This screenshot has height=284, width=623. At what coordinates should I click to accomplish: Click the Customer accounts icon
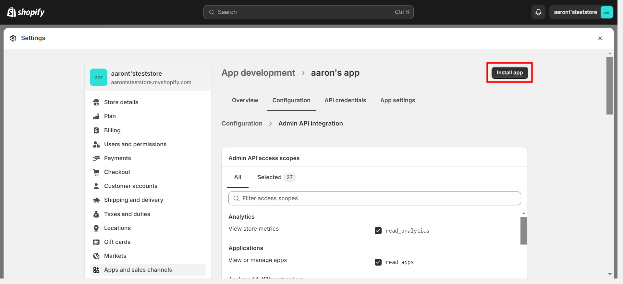(x=96, y=186)
